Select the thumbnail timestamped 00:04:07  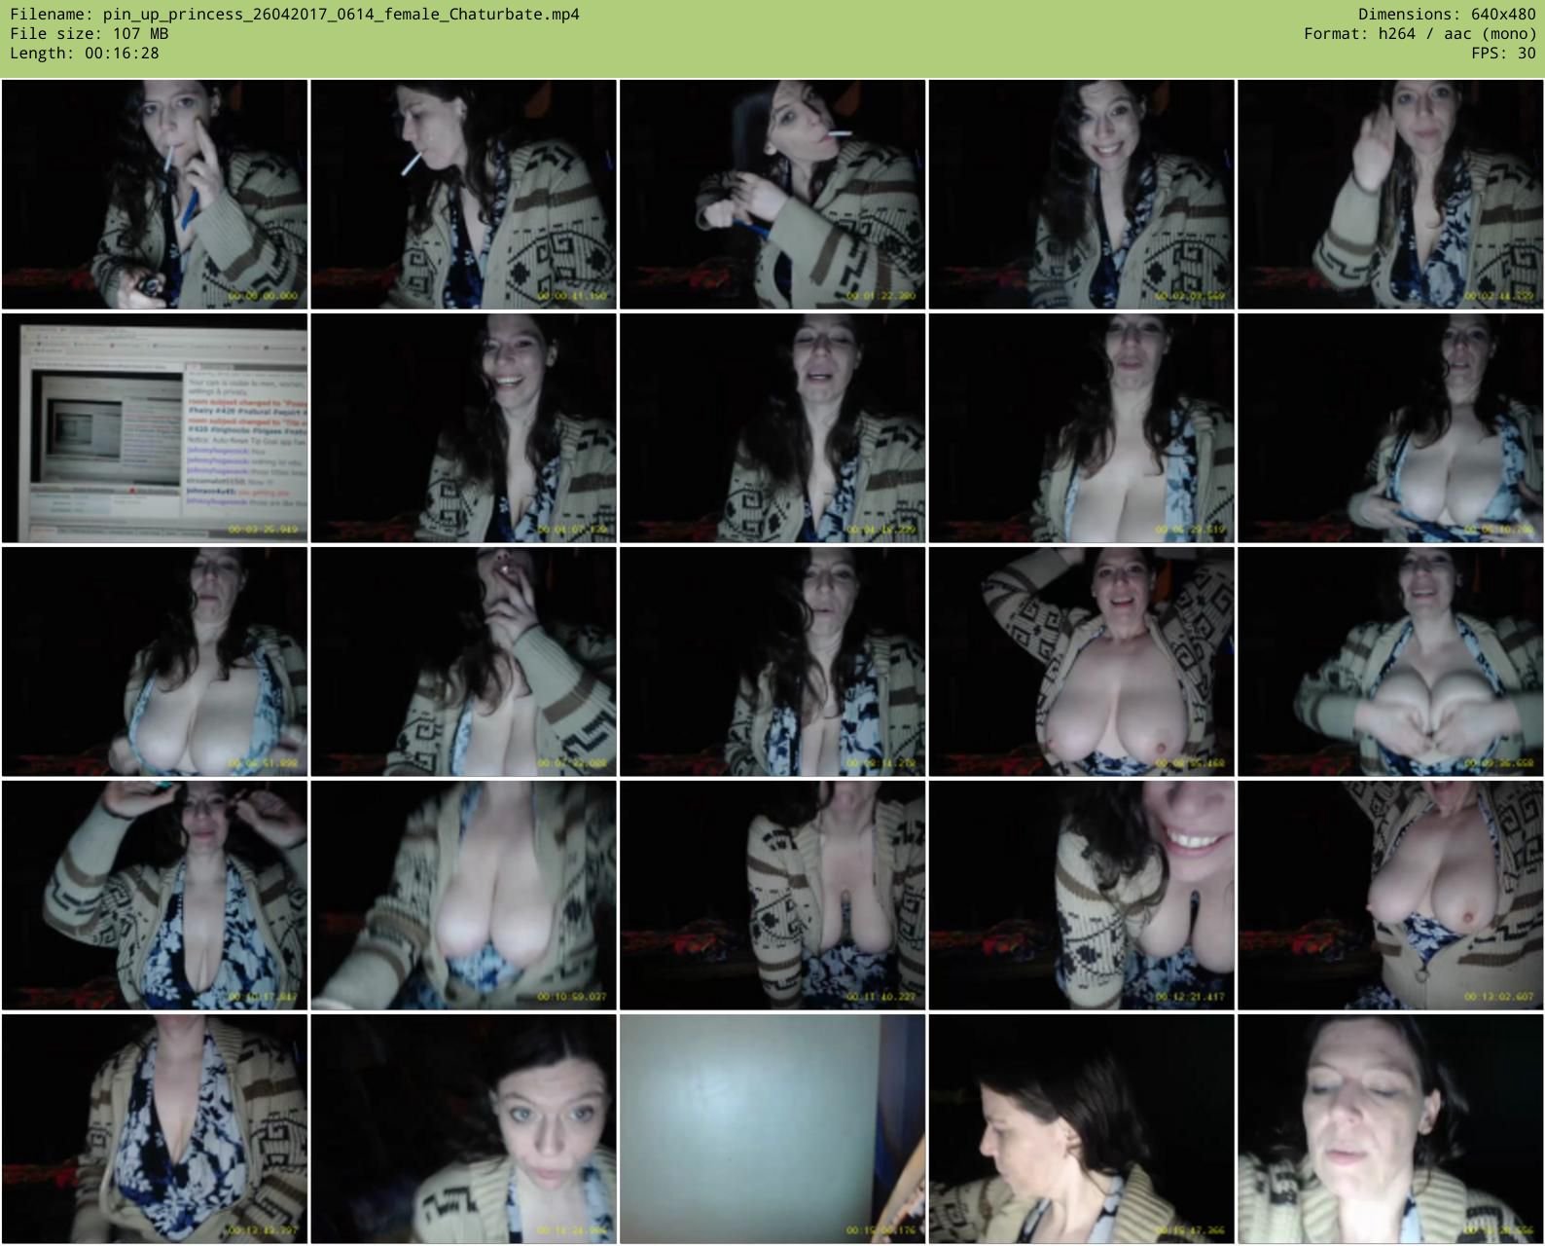coord(463,428)
